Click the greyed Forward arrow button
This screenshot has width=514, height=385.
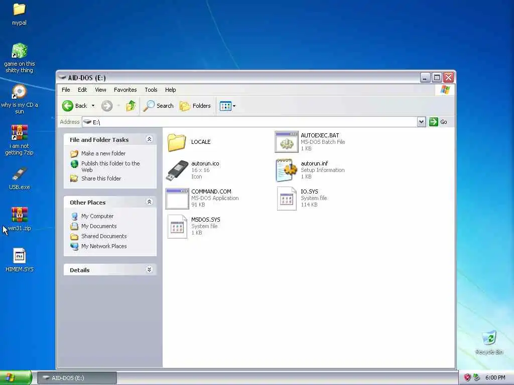coord(107,106)
